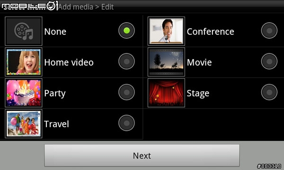Select the Movie night-sky thumbnail
284x170 pixels.
point(166,62)
